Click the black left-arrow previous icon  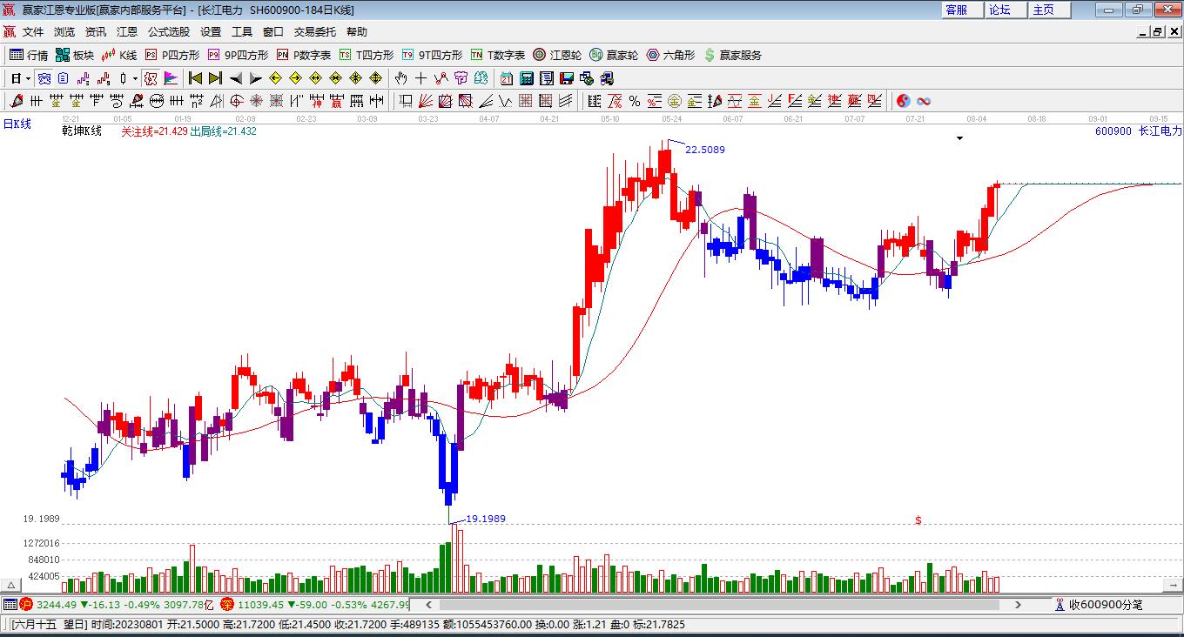click(236, 78)
